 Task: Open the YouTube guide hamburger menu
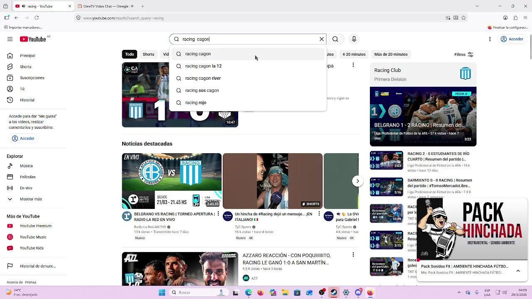[10, 39]
